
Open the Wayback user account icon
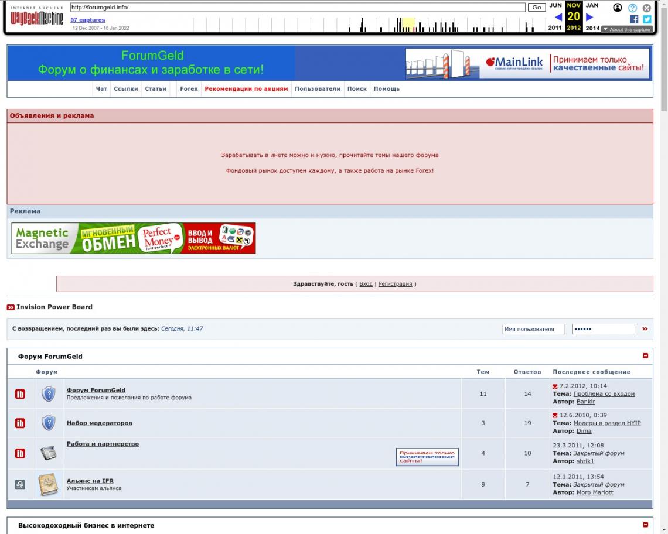[x=617, y=8]
